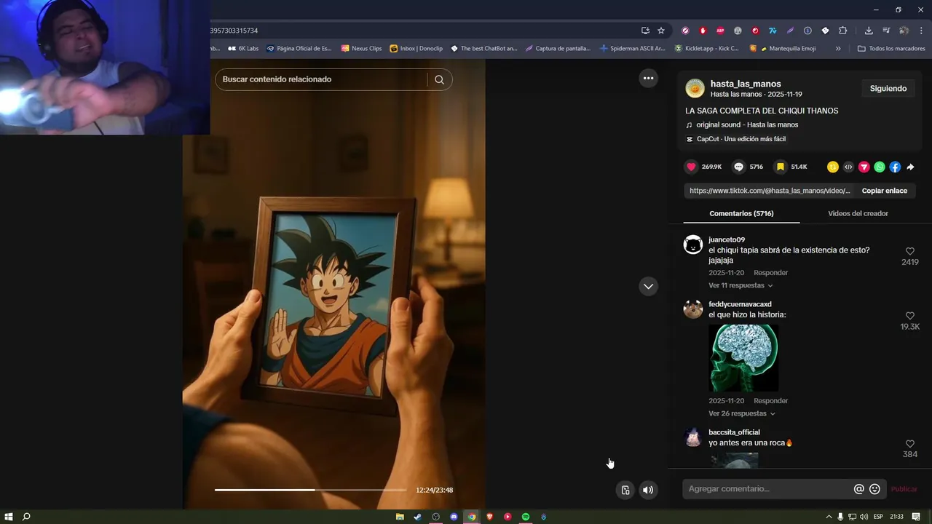The width and height of the screenshot is (932, 524).
Task: Click the magnifier search button
Action: (x=439, y=79)
